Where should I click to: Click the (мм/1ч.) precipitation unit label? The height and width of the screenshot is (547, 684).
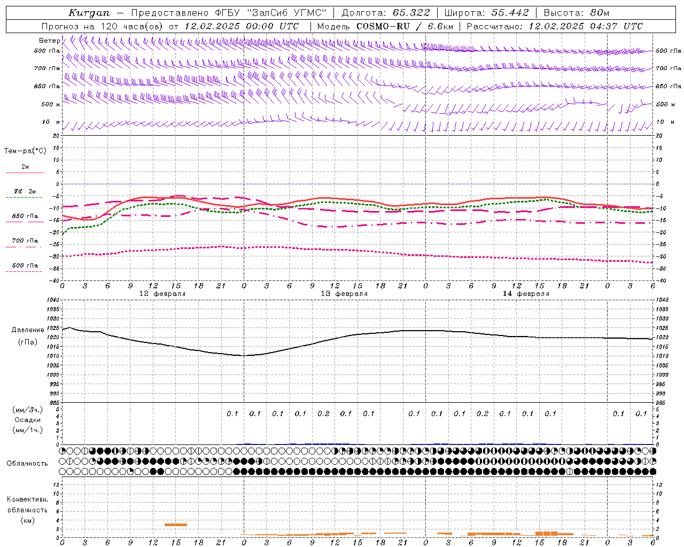28,430
